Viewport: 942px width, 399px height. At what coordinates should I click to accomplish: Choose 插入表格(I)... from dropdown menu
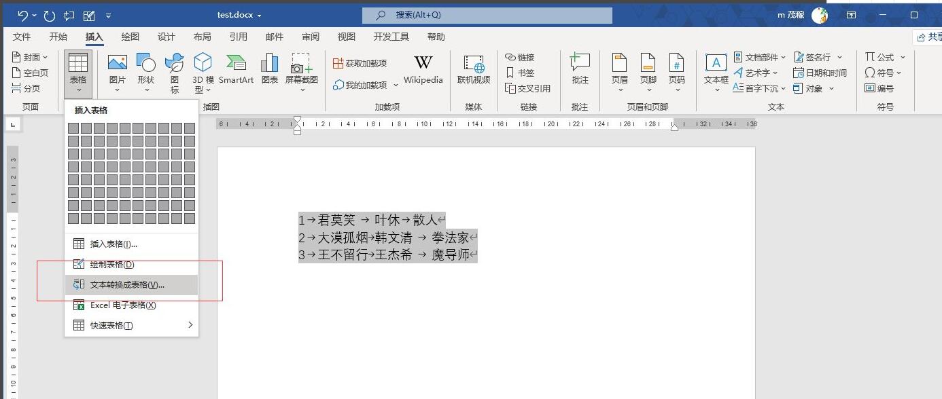[x=114, y=244]
